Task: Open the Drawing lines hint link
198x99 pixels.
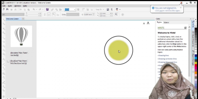Action: 164,55
